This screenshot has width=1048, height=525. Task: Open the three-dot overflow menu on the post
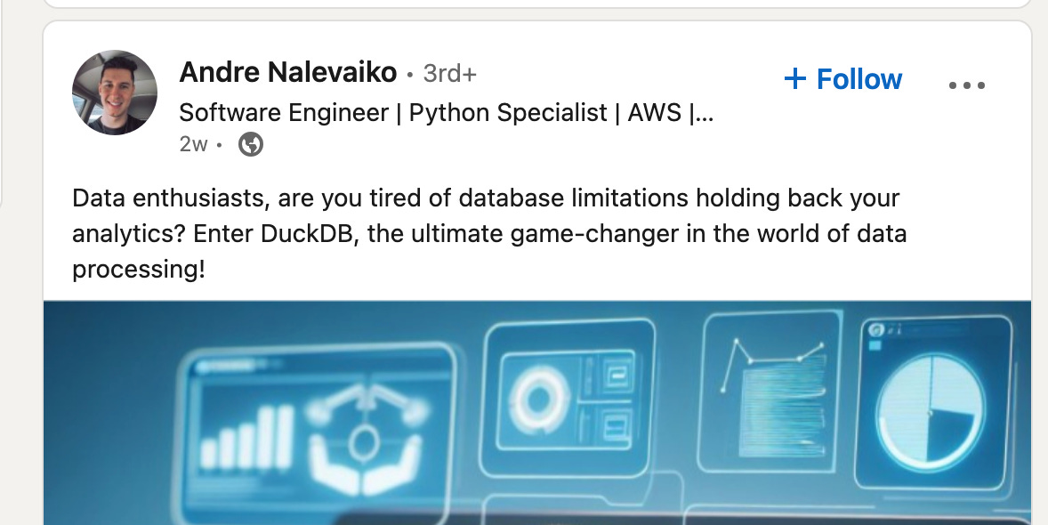(966, 84)
